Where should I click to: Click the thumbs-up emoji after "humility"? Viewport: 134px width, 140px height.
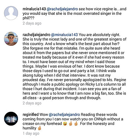click(39, 128)
